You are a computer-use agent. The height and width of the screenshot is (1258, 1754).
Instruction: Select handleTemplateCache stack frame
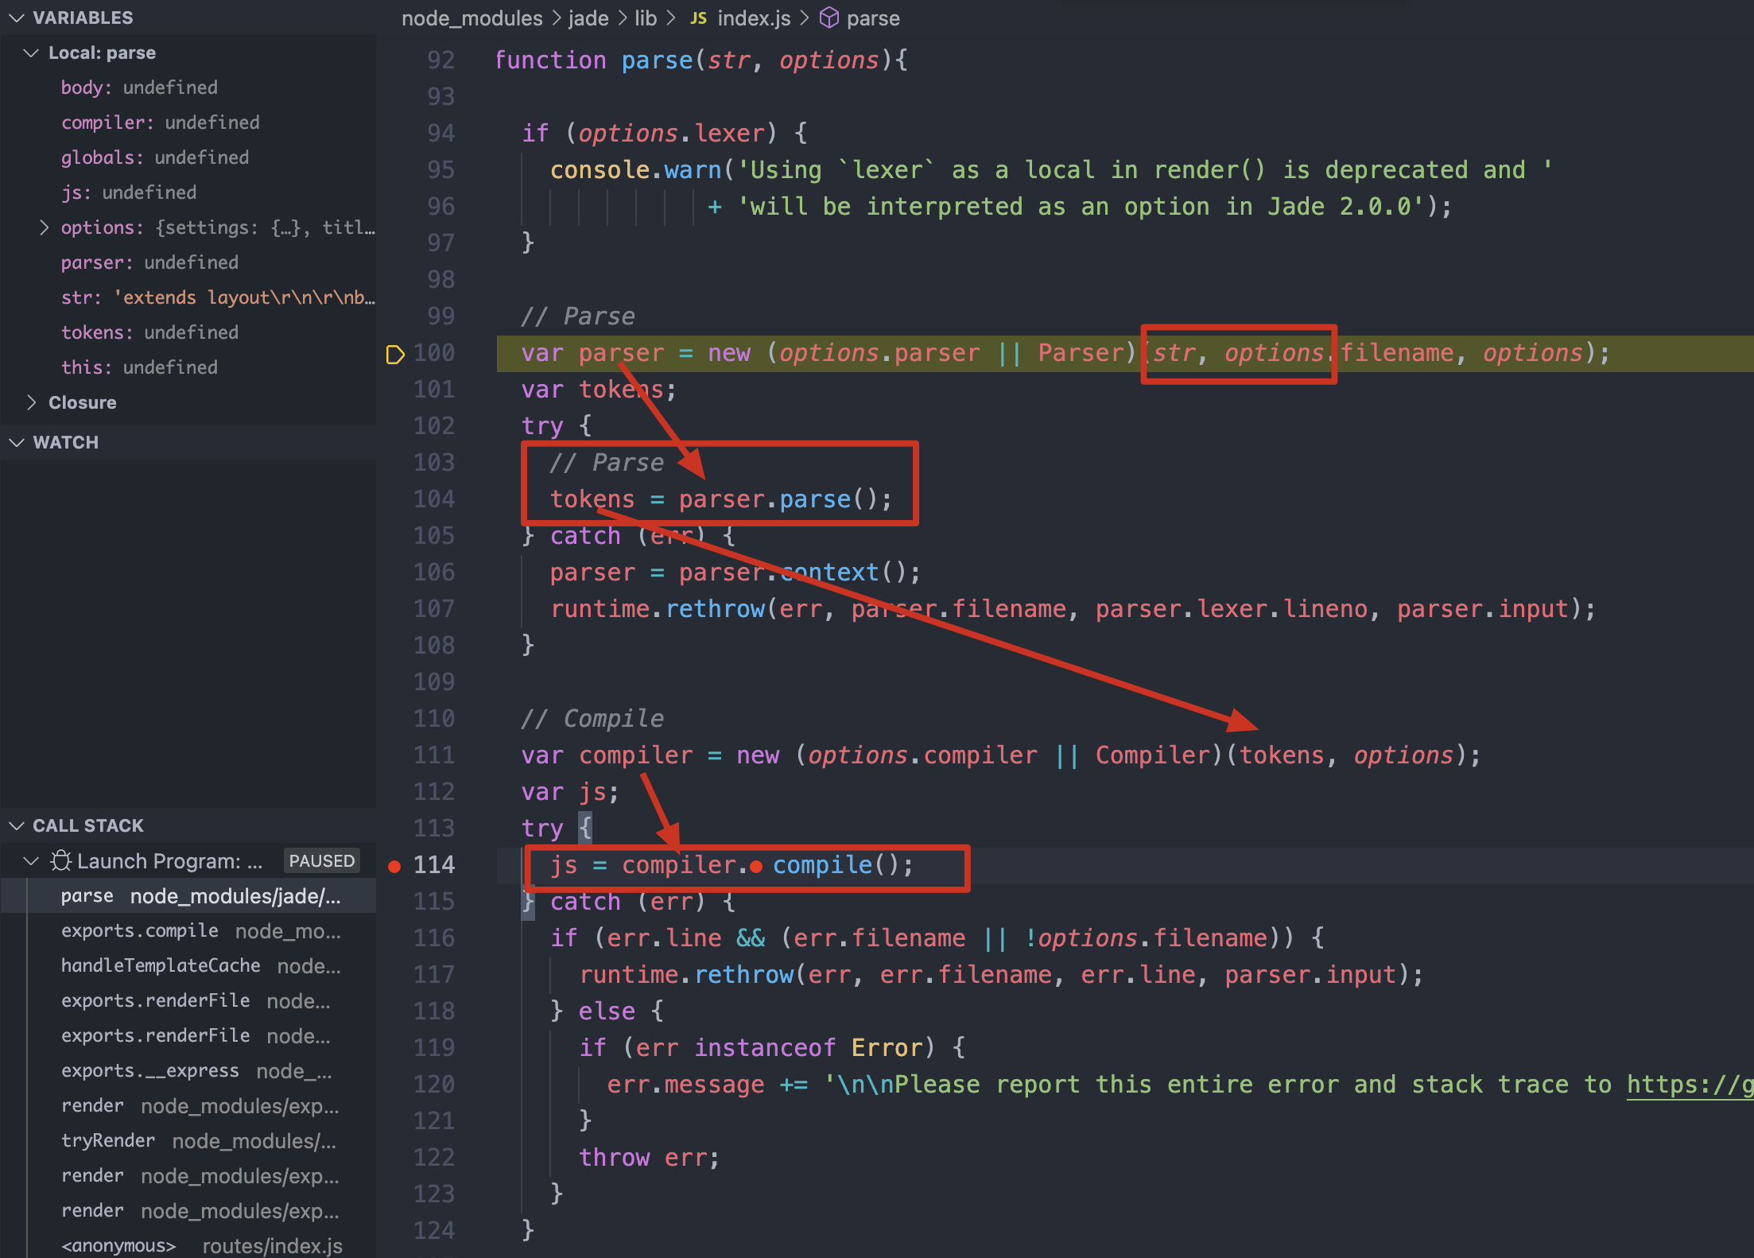[x=161, y=965]
